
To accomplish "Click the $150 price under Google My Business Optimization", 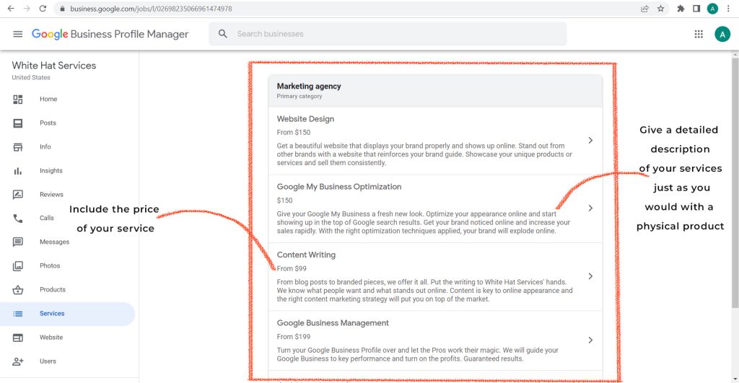I will click(284, 201).
